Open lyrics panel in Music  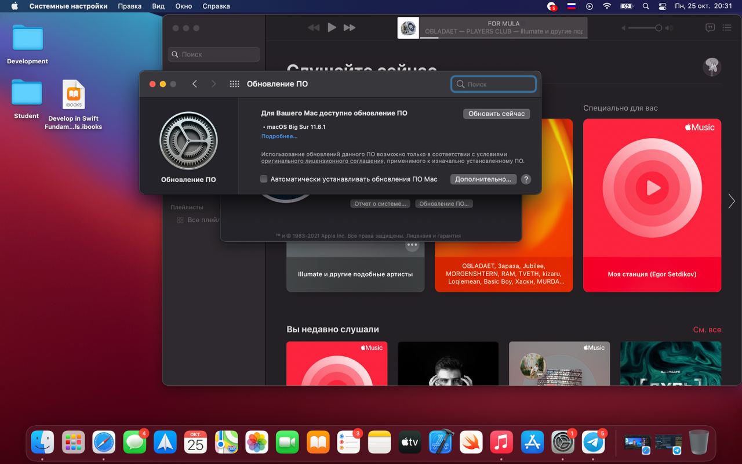coord(710,28)
